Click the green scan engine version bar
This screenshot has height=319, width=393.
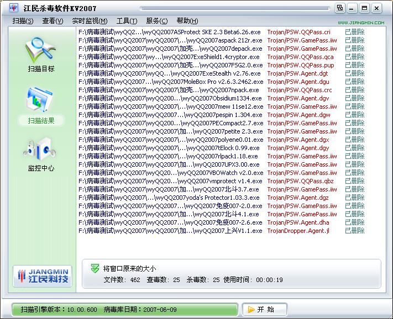click(124, 310)
